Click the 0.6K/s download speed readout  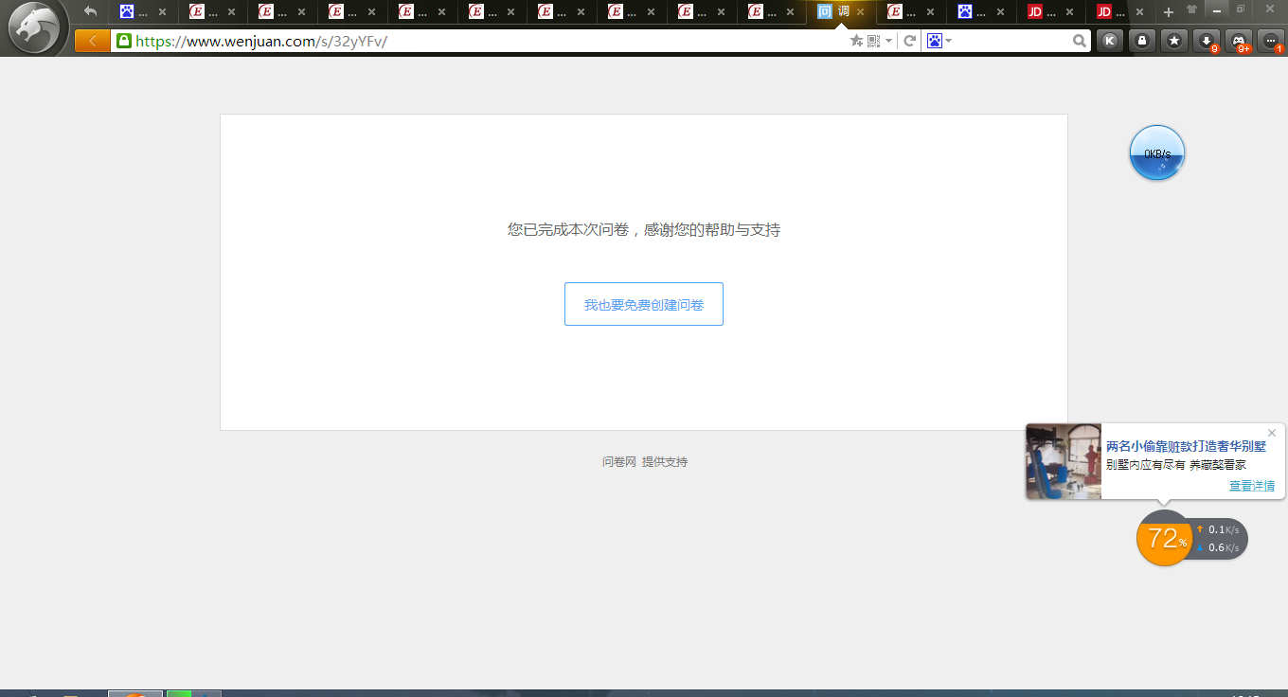[x=1219, y=547]
